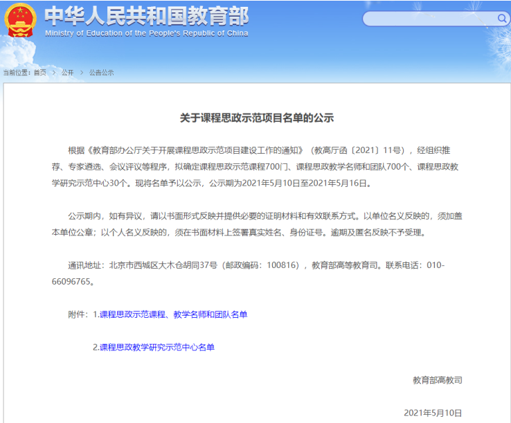Click the breadcrumb arrow after 公开
Image resolution: width=511 pixels, height=423 pixels.
(82, 73)
